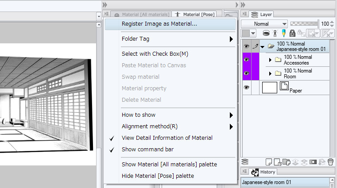Hide the Room folder layer
Screen dimensions: 337x188
coord(247,73)
